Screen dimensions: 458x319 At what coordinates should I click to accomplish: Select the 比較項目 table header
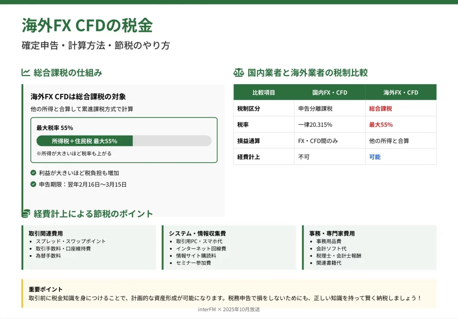pos(263,93)
